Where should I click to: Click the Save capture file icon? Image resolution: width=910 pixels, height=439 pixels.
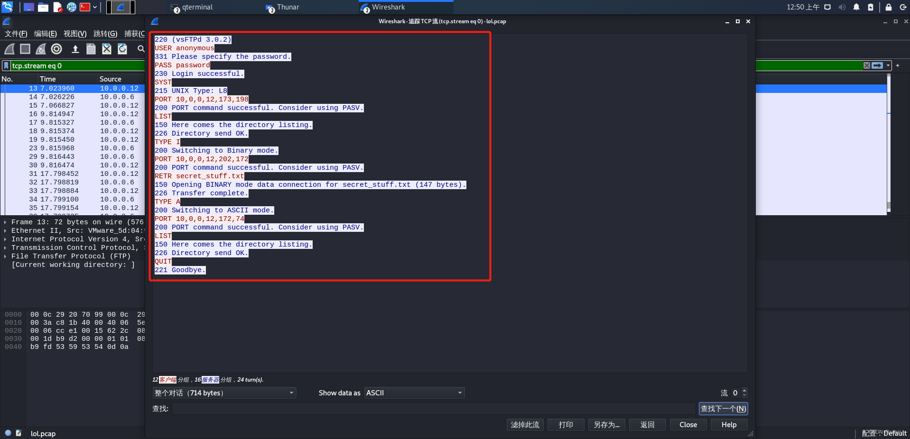click(91, 49)
